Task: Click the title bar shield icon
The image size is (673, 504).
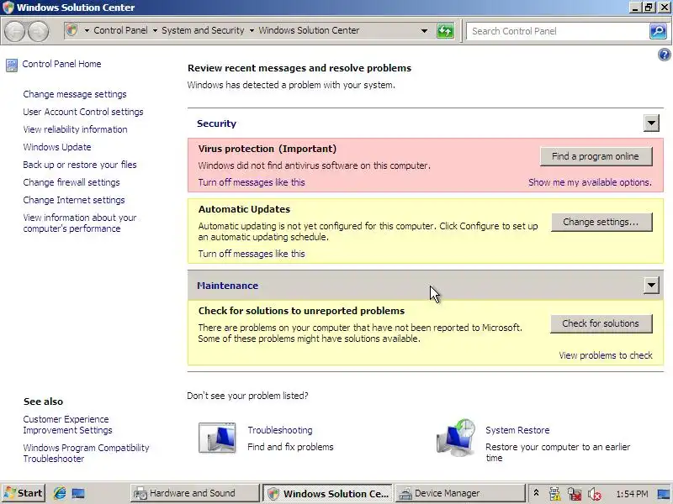Action: [x=8, y=8]
